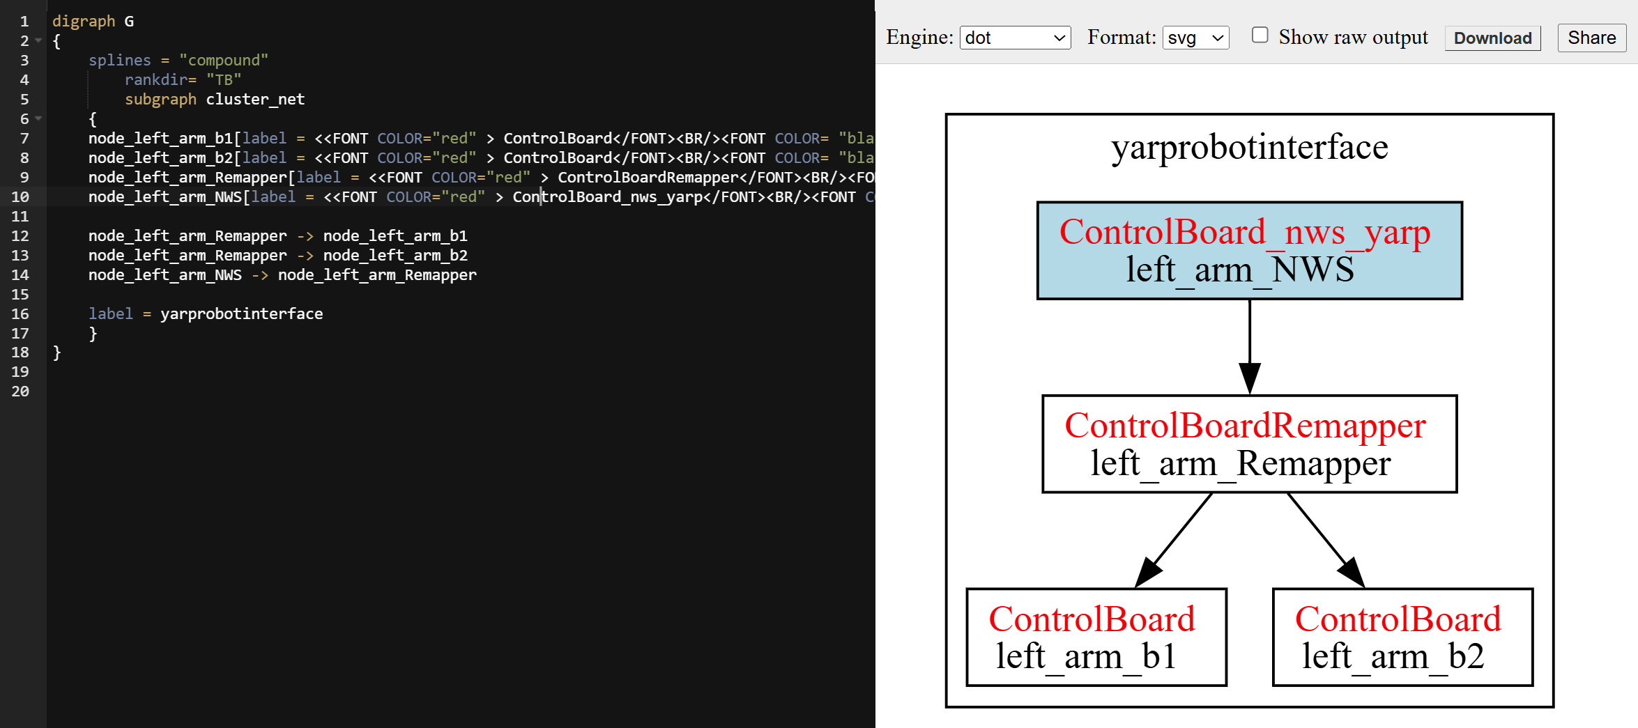1638x728 pixels.
Task: Click the 'digraph G' text on line 1
Action: [93, 22]
